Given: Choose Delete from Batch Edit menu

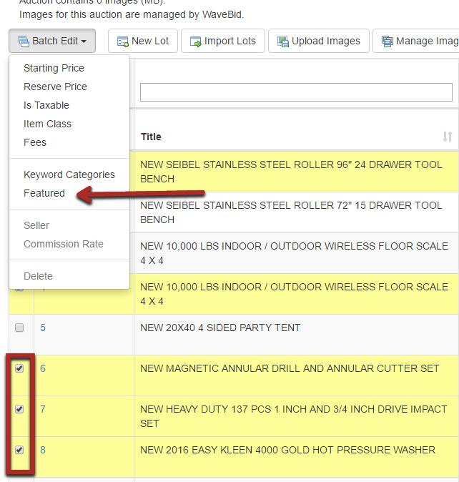Looking at the screenshot, I should [x=38, y=276].
